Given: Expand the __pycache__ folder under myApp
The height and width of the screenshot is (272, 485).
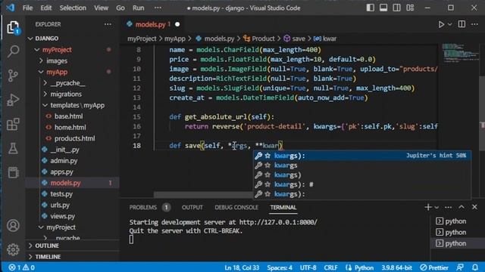Looking at the screenshot, I should point(67,83).
